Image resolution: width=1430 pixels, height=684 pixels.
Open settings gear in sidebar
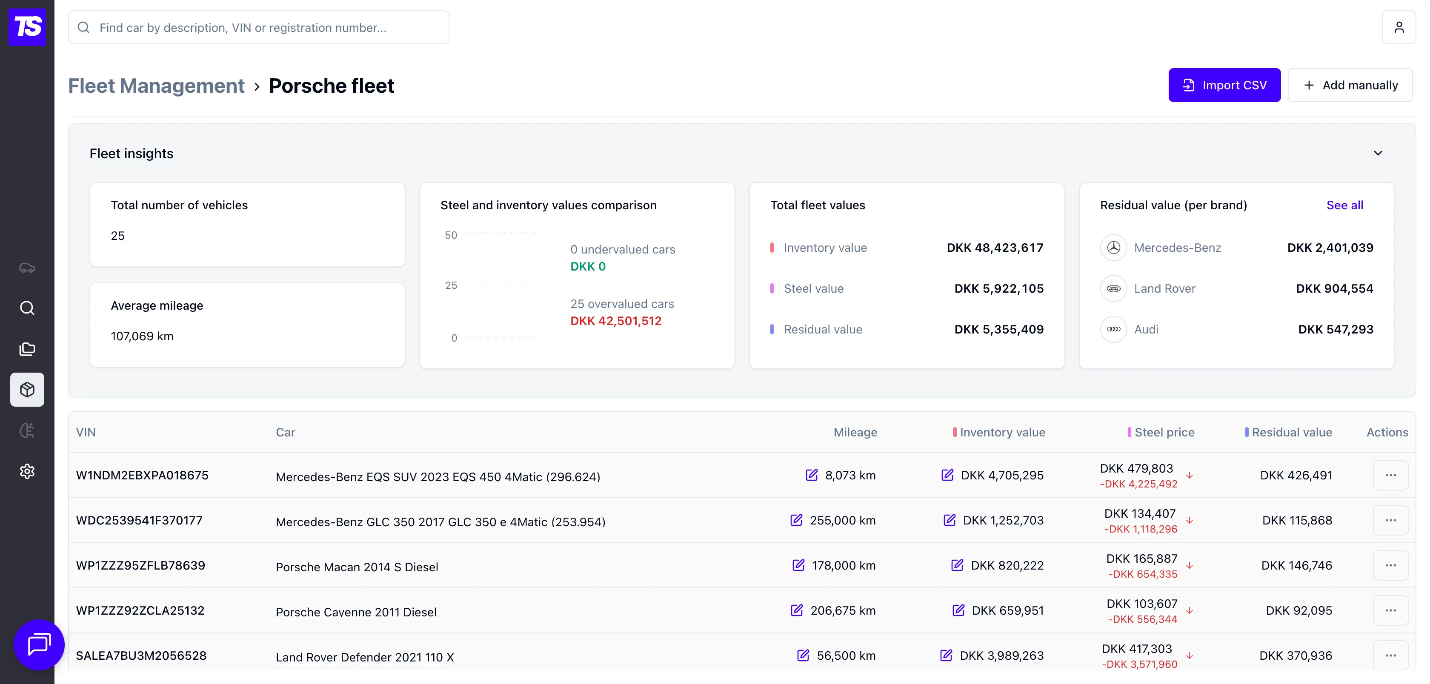tap(27, 472)
